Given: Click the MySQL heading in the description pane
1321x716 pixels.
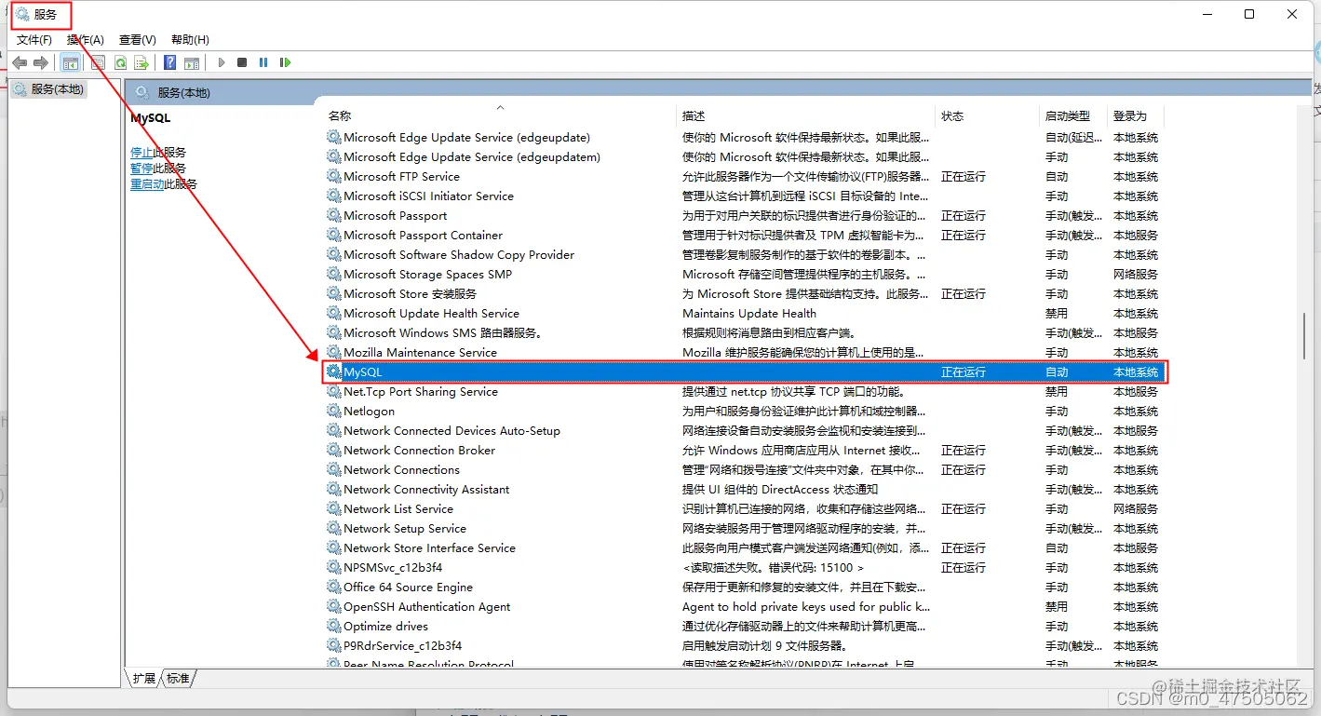Looking at the screenshot, I should click(x=151, y=118).
